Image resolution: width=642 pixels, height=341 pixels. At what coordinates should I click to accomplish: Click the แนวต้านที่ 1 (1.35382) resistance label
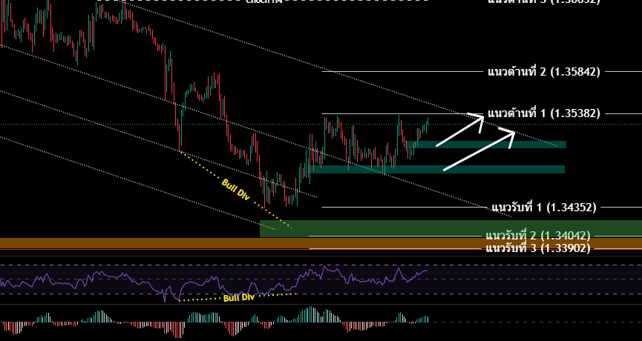click(x=543, y=113)
